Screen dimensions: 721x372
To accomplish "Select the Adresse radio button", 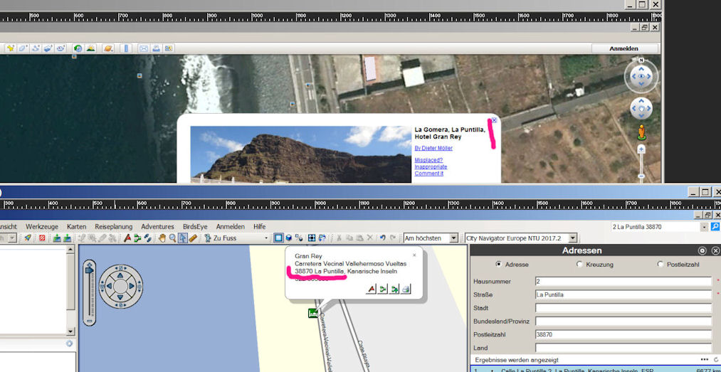I will click(x=498, y=265).
